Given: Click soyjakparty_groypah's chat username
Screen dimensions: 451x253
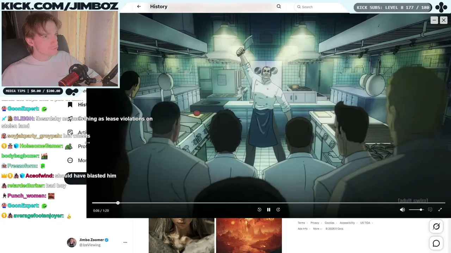Looking at the screenshot, I should click(35, 136).
